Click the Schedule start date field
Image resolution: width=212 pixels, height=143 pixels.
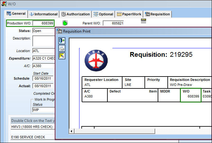pos(43,78)
